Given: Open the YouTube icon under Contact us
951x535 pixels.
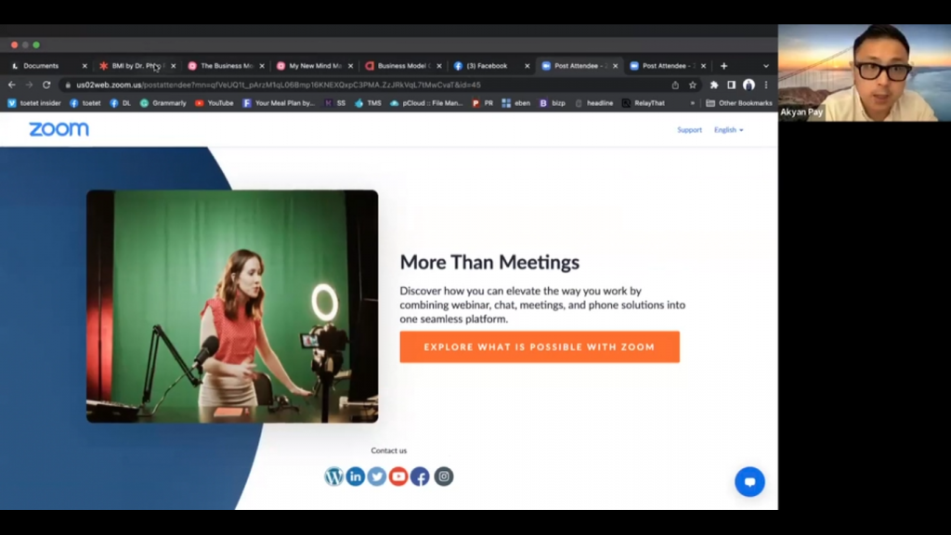Looking at the screenshot, I should (398, 476).
